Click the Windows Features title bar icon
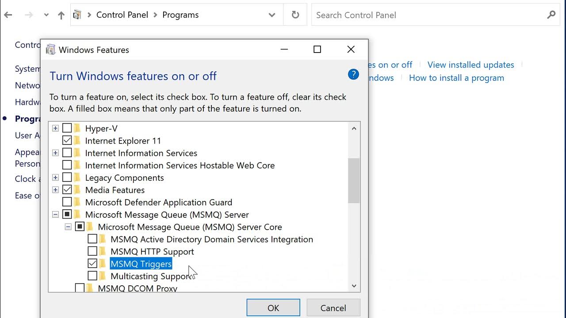The image size is (566, 318). pos(51,49)
